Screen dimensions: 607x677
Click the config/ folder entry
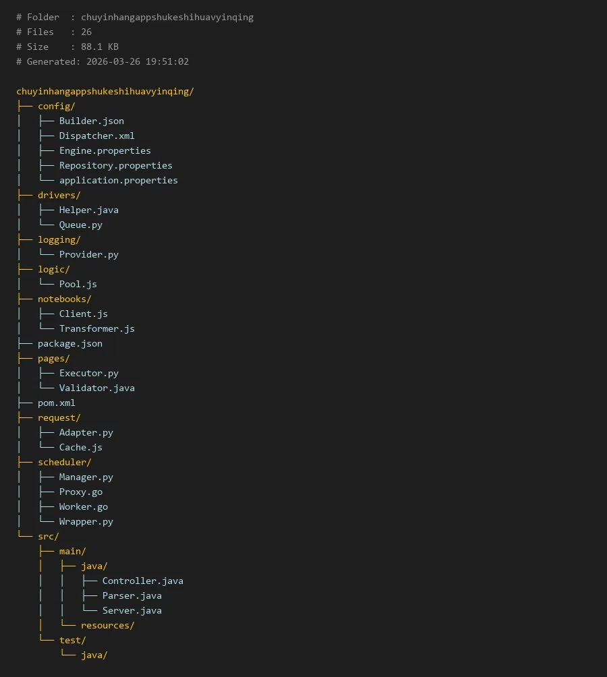[56, 106]
